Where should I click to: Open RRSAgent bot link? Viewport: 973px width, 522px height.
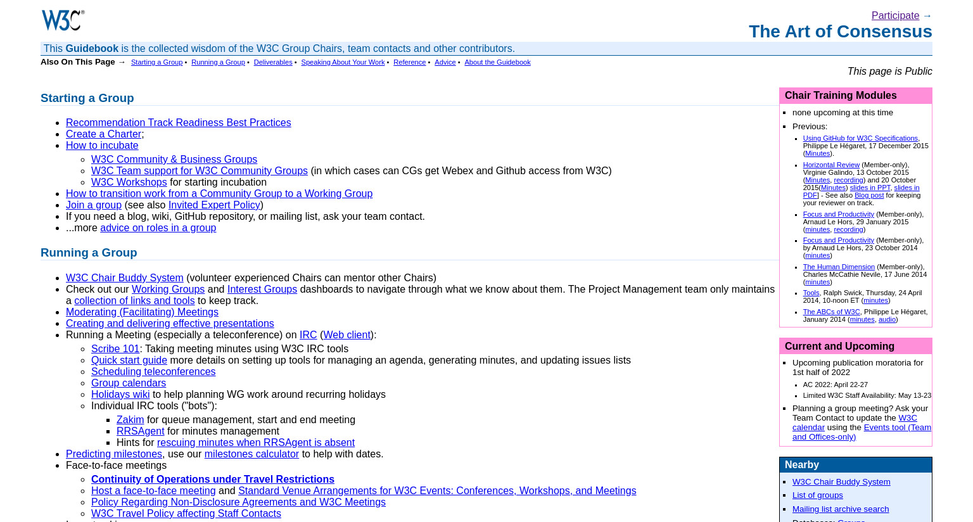[141, 431]
